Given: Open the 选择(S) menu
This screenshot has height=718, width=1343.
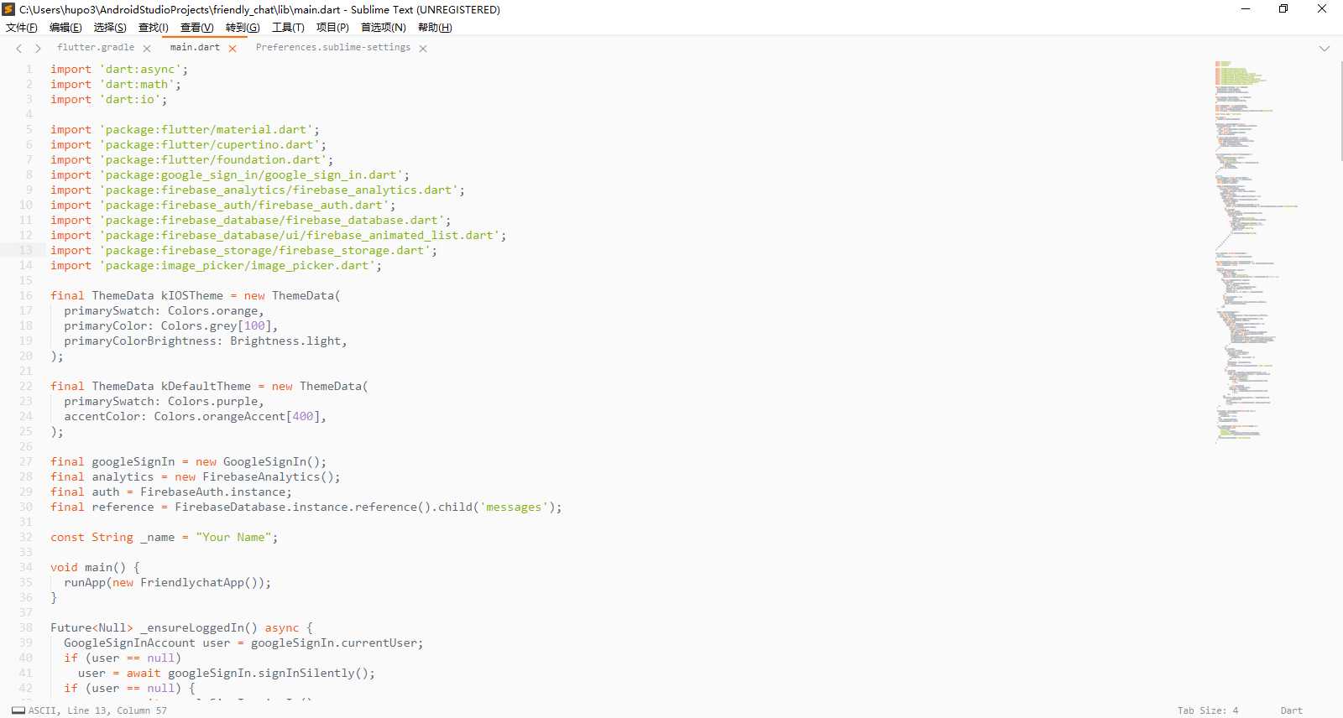Looking at the screenshot, I should point(110,28).
